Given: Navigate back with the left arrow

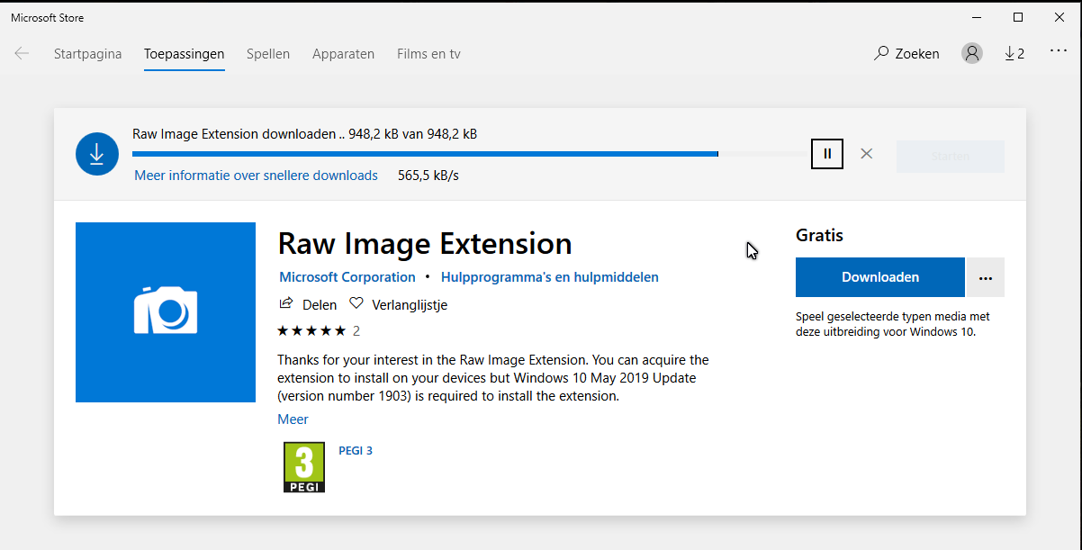Looking at the screenshot, I should (21, 53).
